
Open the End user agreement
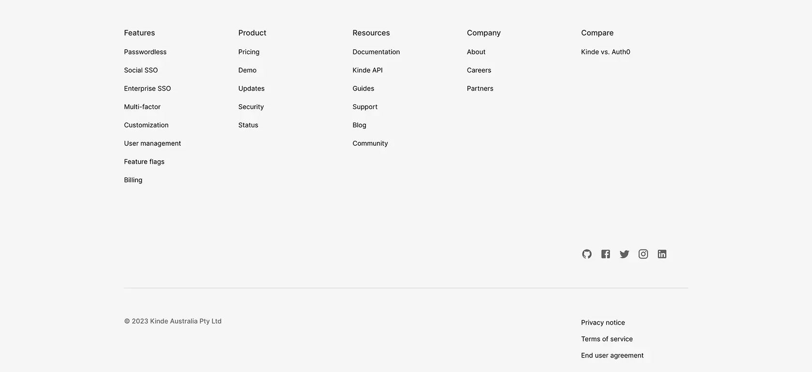[612, 355]
